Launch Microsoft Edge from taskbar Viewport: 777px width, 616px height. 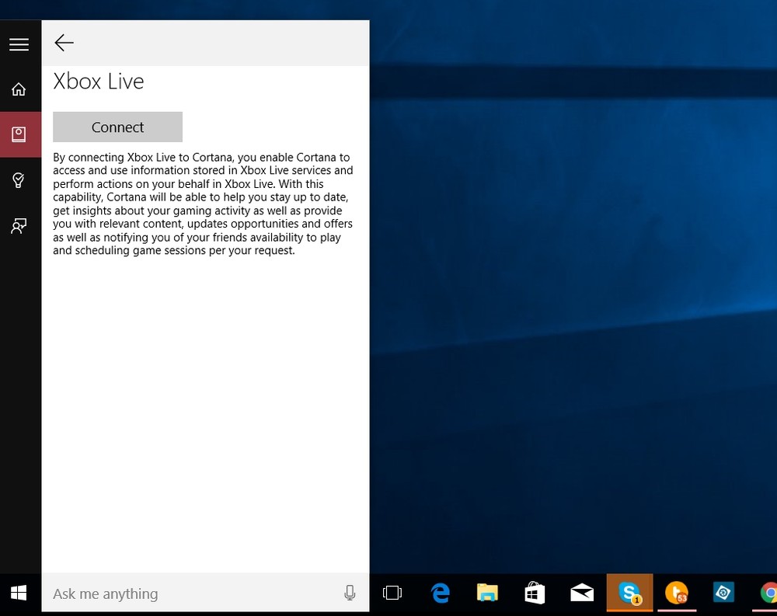[440, 593]
